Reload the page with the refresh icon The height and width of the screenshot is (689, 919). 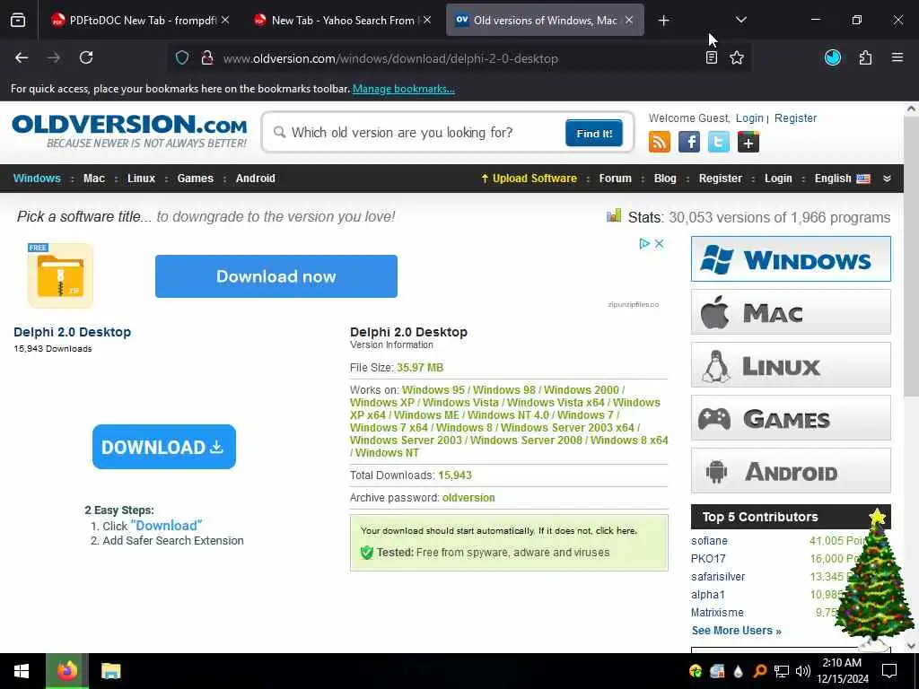86,57
